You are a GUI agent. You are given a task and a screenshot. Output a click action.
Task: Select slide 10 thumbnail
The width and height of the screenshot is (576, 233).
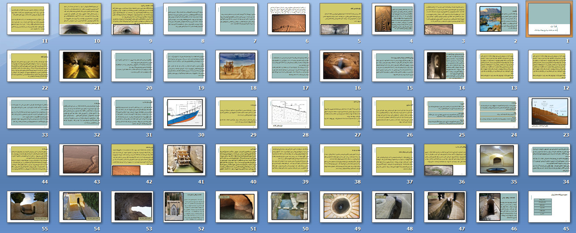[x=80, y=19]
